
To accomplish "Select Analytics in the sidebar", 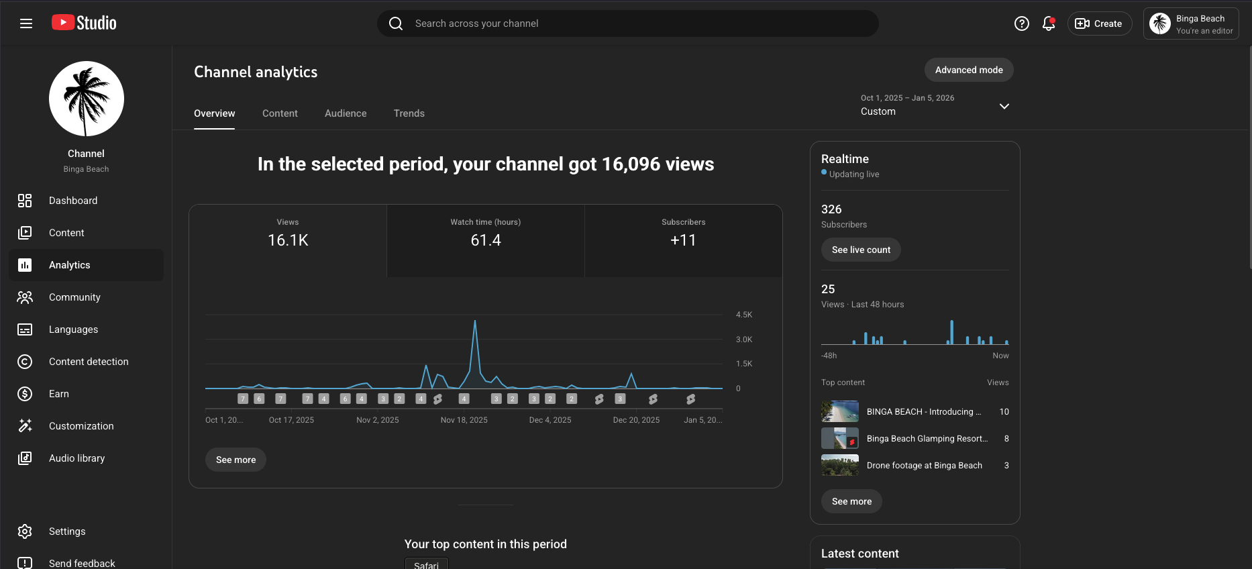I will [86, 265].
